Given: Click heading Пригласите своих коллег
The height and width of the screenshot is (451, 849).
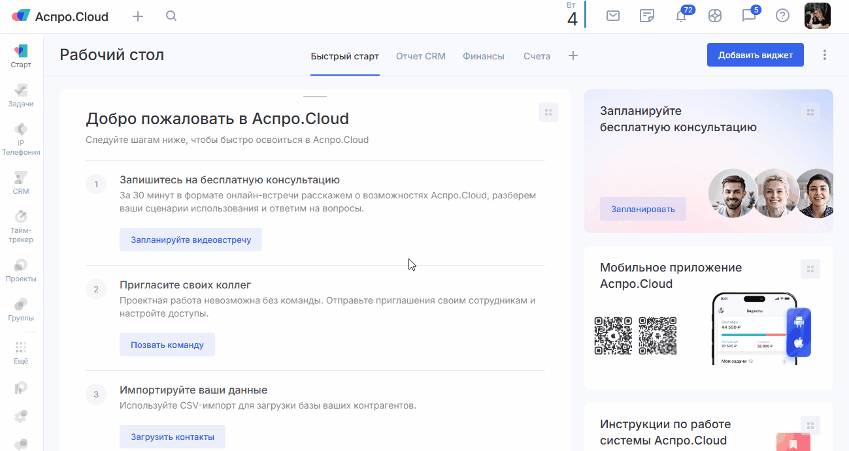Looking at the screenshot, I should coord(185,285).
